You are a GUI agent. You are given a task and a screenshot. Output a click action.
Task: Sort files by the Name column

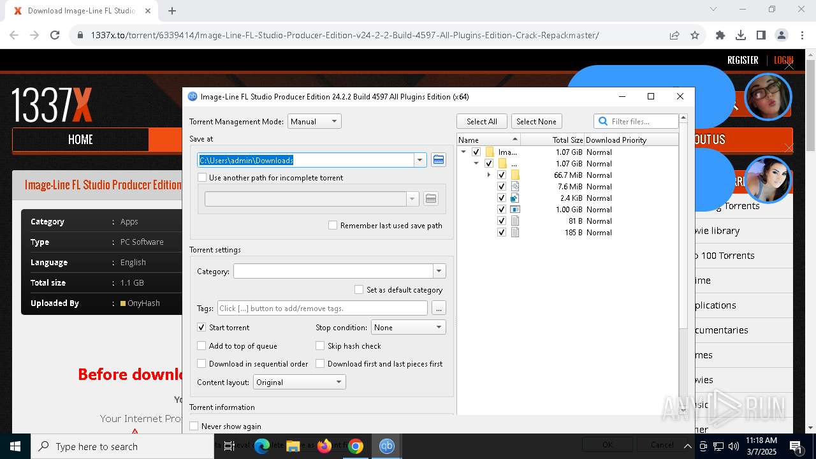click(488, 140)
